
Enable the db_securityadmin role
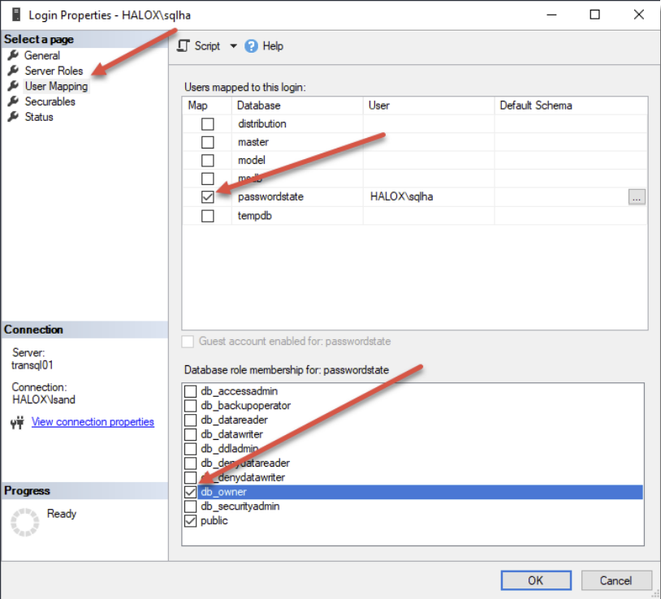tap(190, 506)
